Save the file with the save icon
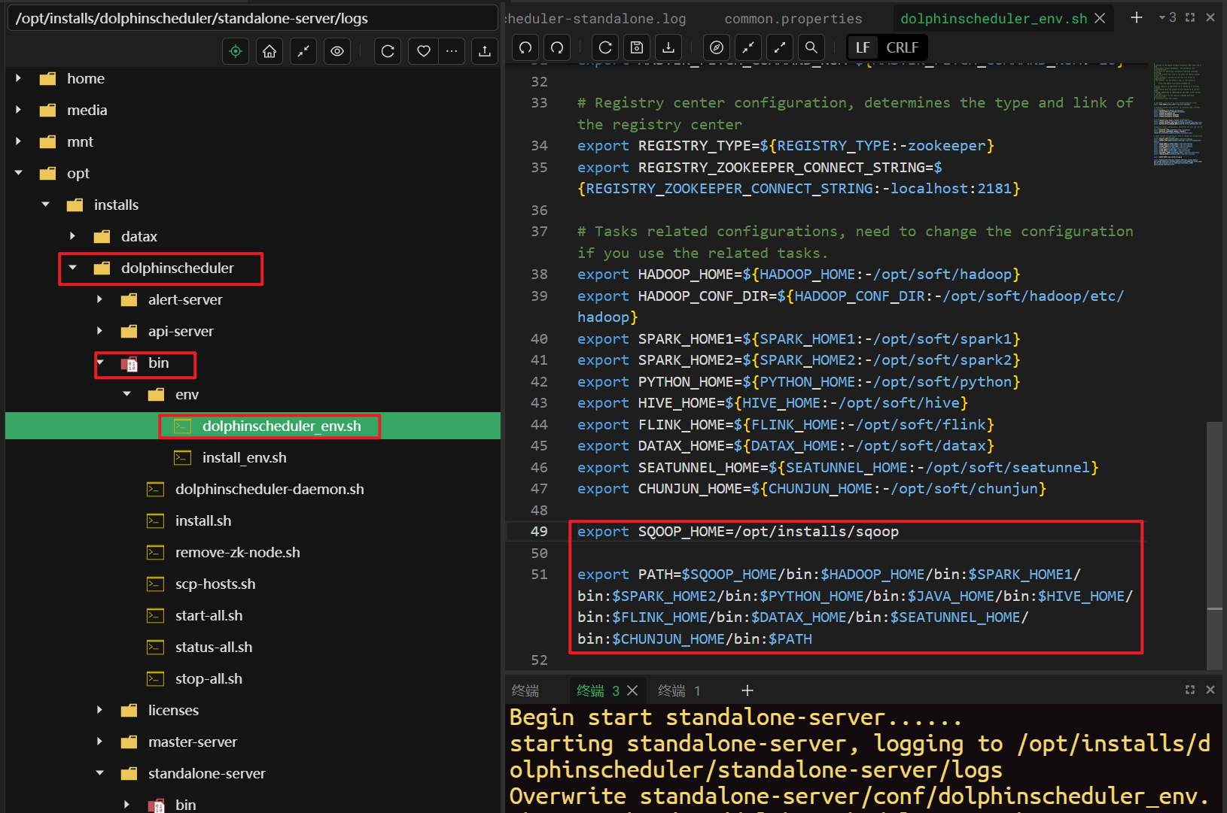 coord(636,47)
